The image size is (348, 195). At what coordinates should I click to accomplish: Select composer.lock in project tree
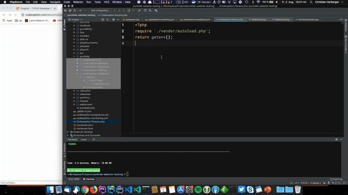pos(85,128)
